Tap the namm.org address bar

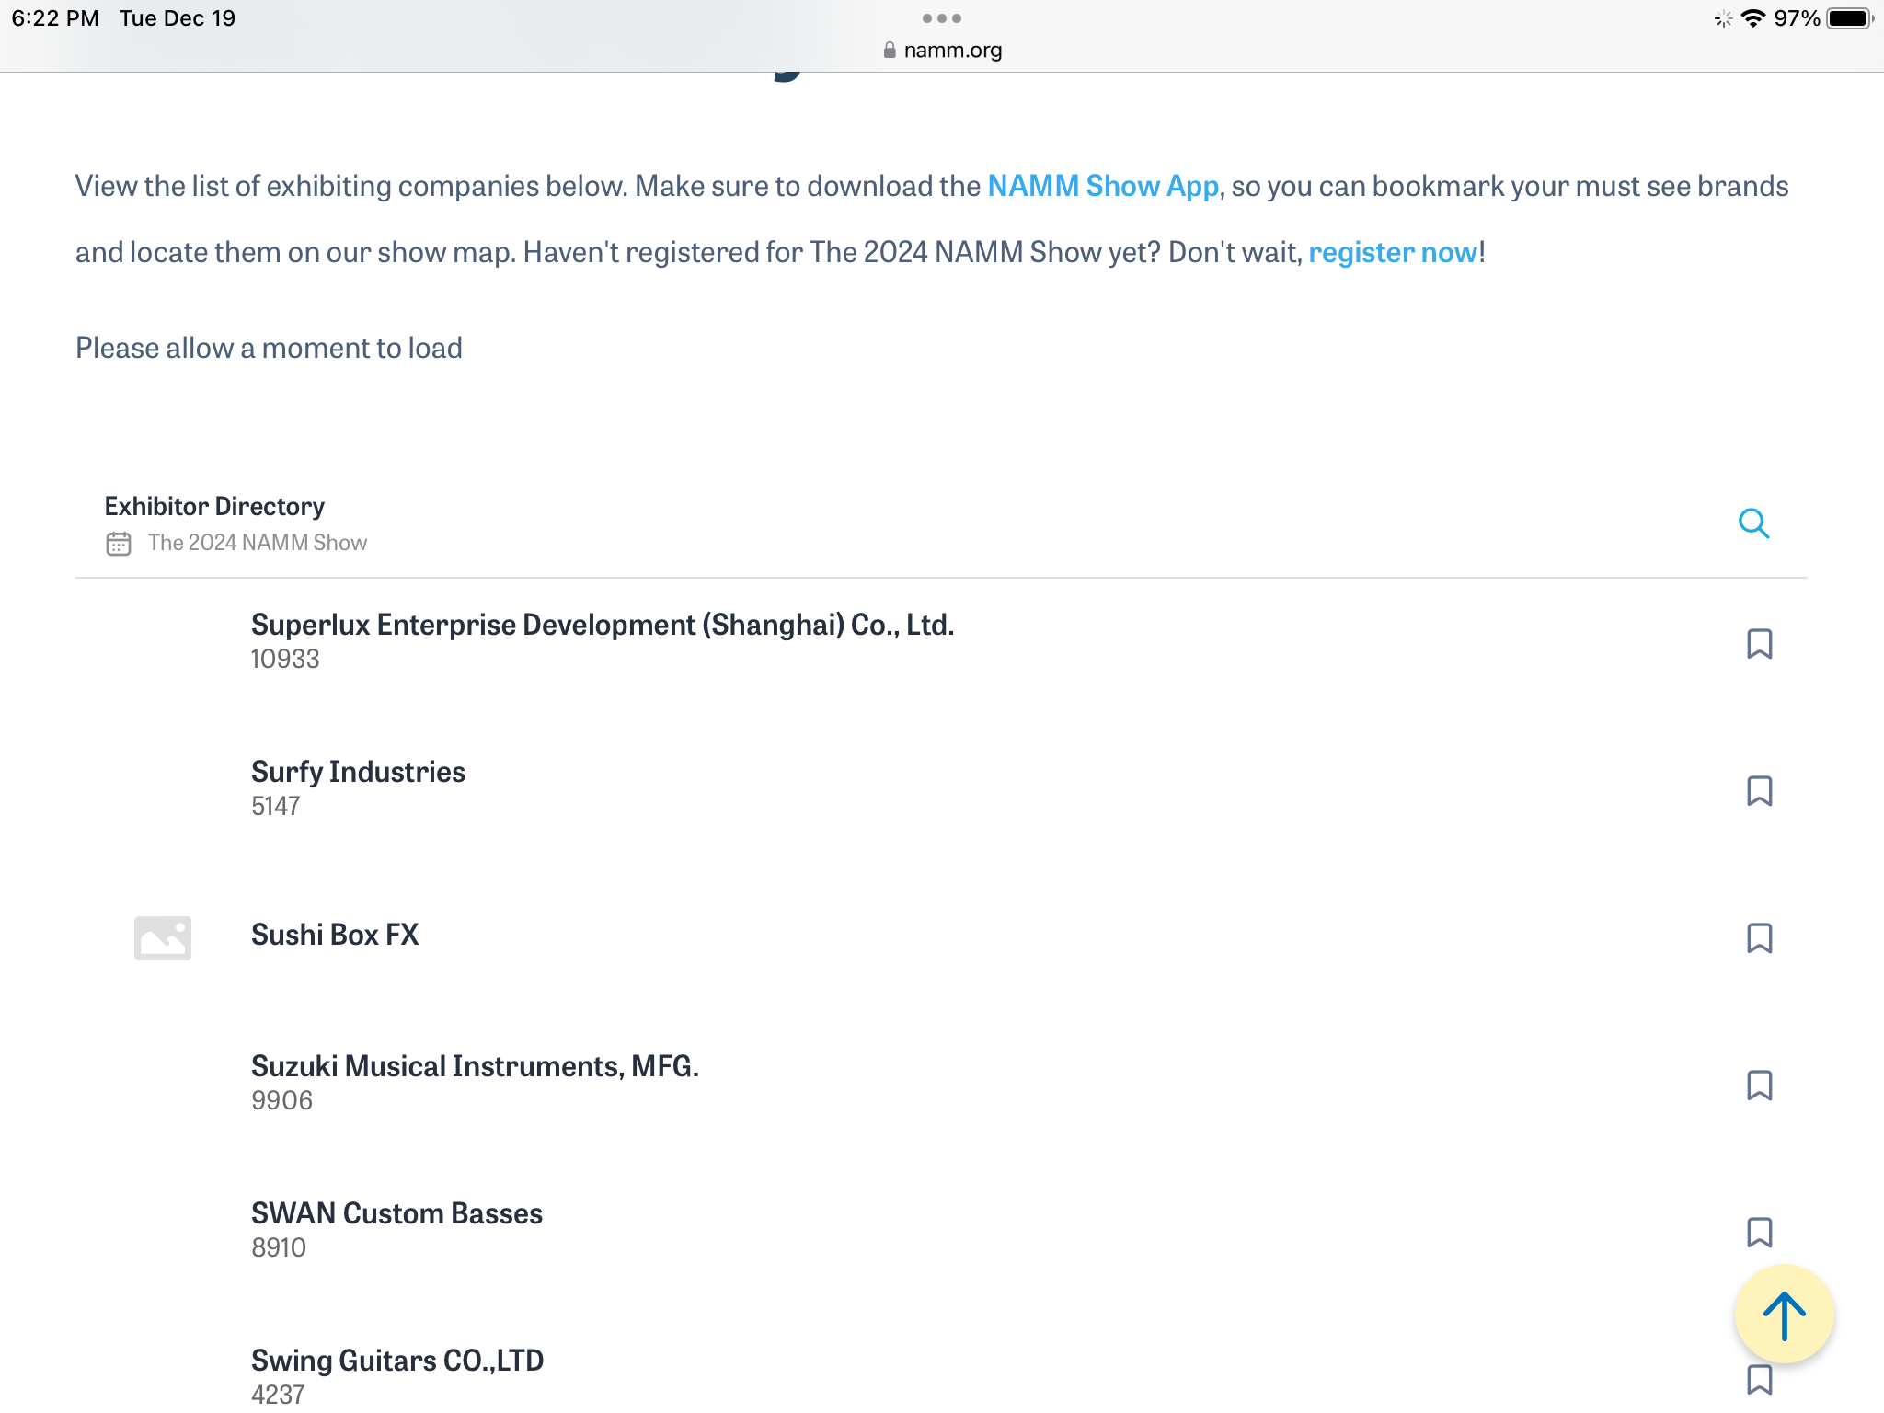click(942, 50)
